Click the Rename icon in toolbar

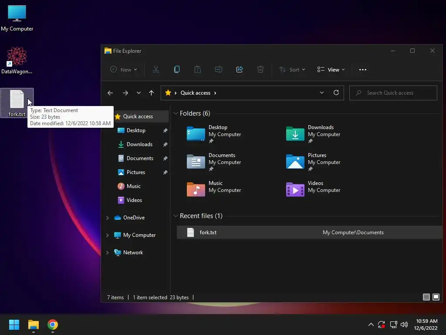coord(219,69)
